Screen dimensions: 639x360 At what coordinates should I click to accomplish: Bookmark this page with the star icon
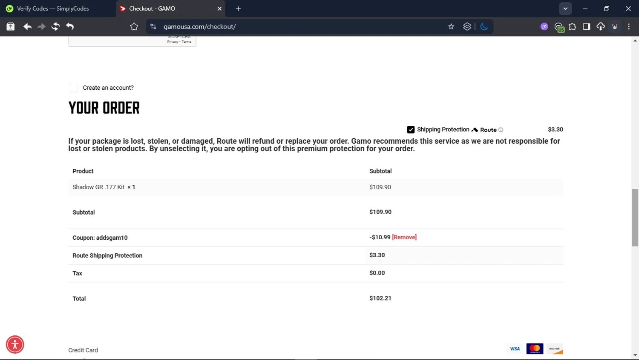pos(451,26)
